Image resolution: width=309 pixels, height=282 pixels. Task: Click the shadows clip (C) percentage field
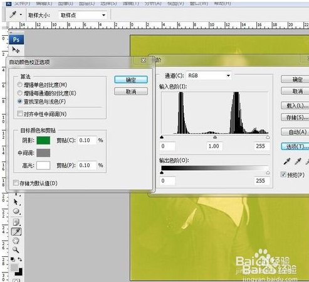pos(87,140)
